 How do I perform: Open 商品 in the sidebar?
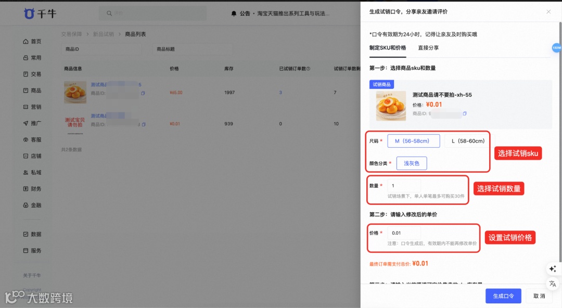point(32,91)
